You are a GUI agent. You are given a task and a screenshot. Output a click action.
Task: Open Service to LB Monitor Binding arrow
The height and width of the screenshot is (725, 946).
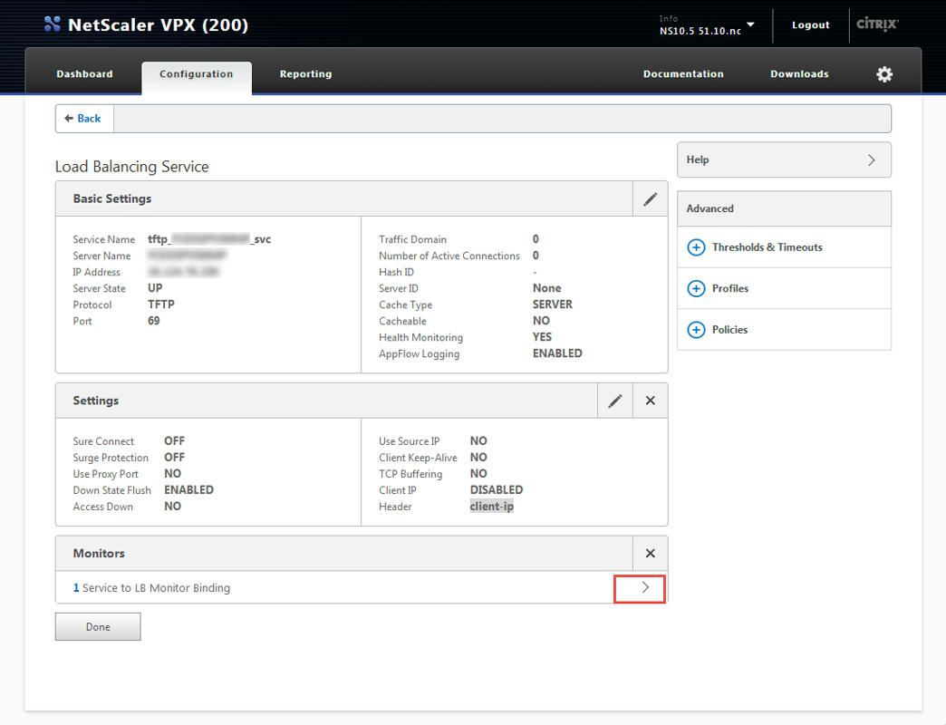[x=645, y=588]
